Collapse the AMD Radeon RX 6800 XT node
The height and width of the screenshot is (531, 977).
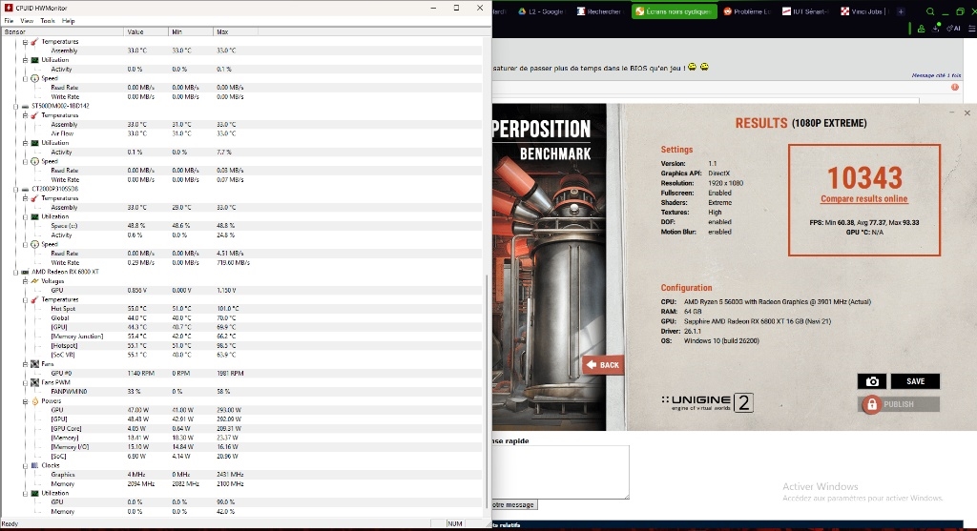point(15,272)
